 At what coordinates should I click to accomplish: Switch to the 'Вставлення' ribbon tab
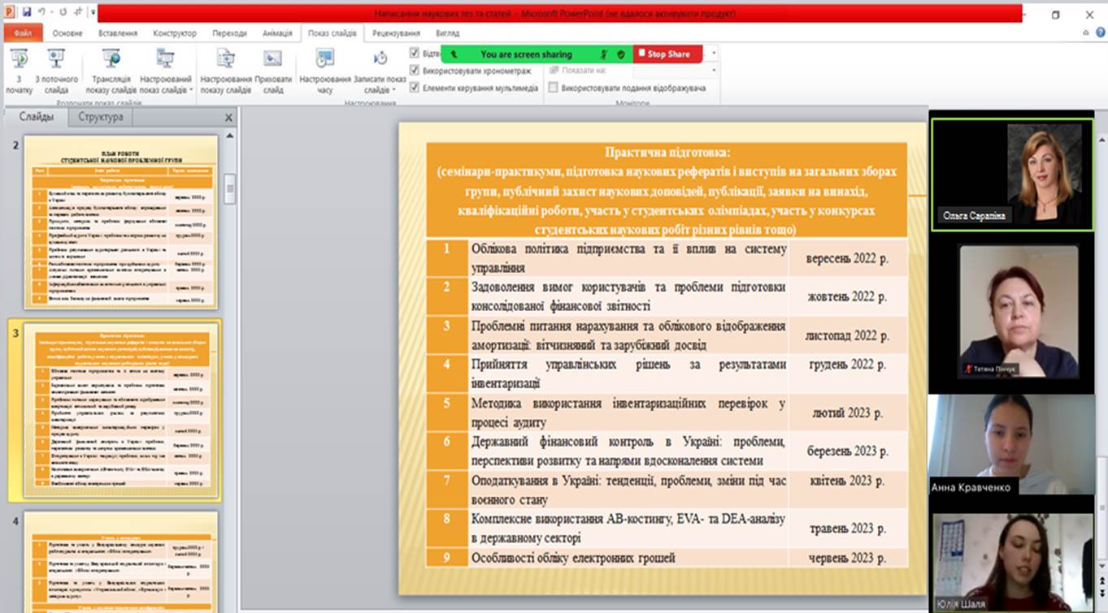point(118,33)
